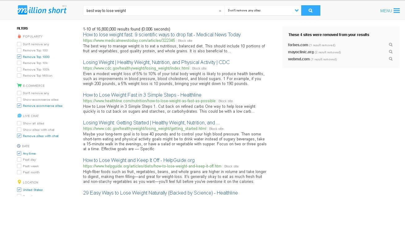This screenshot has height=234, width=405.
Task: Click the helpguide.org result URL
Action: pyautogui.click(x=152, y=166)
